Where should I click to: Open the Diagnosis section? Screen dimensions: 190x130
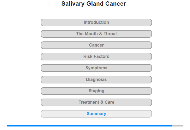tap(96, 80)
